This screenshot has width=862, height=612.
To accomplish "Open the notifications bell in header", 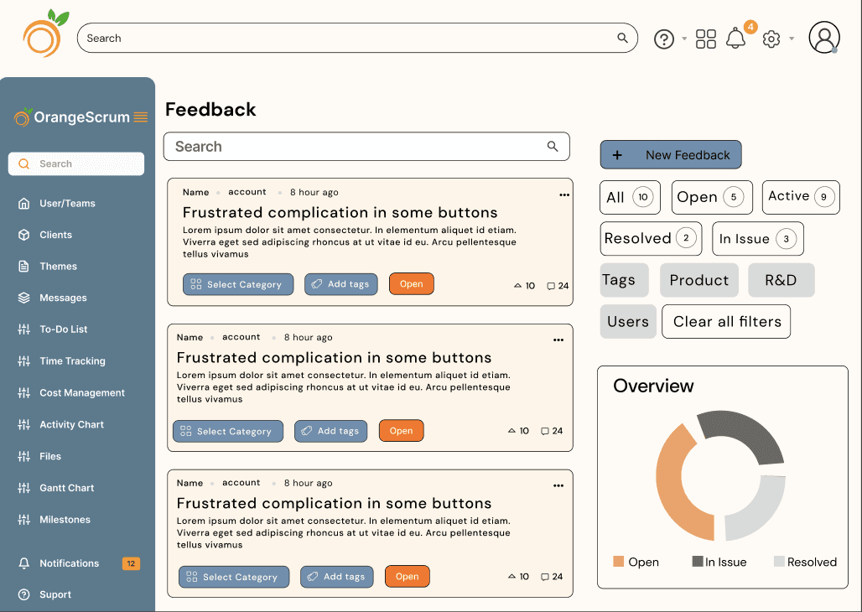I will (x=735, y=39).
